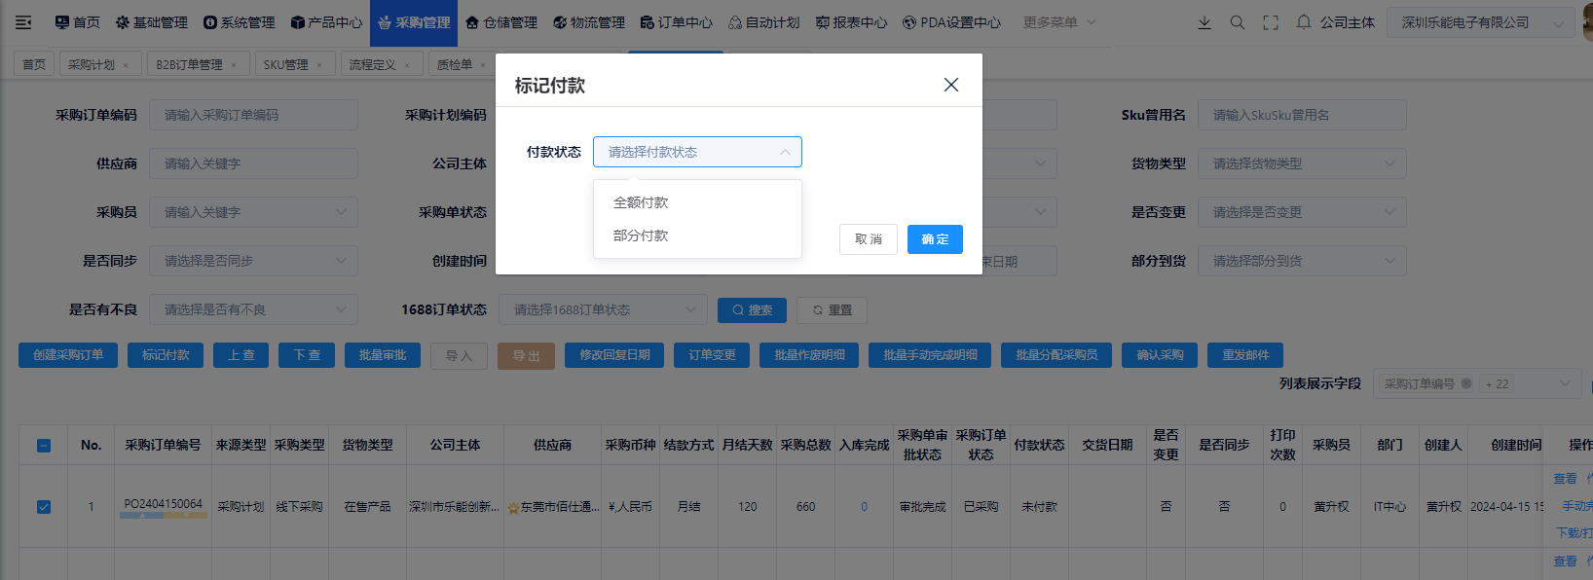Open the top-bar search magnifier icon
Viewport: 1593px width, 580px height.
pyautogui.click(x=1238, y=22)
